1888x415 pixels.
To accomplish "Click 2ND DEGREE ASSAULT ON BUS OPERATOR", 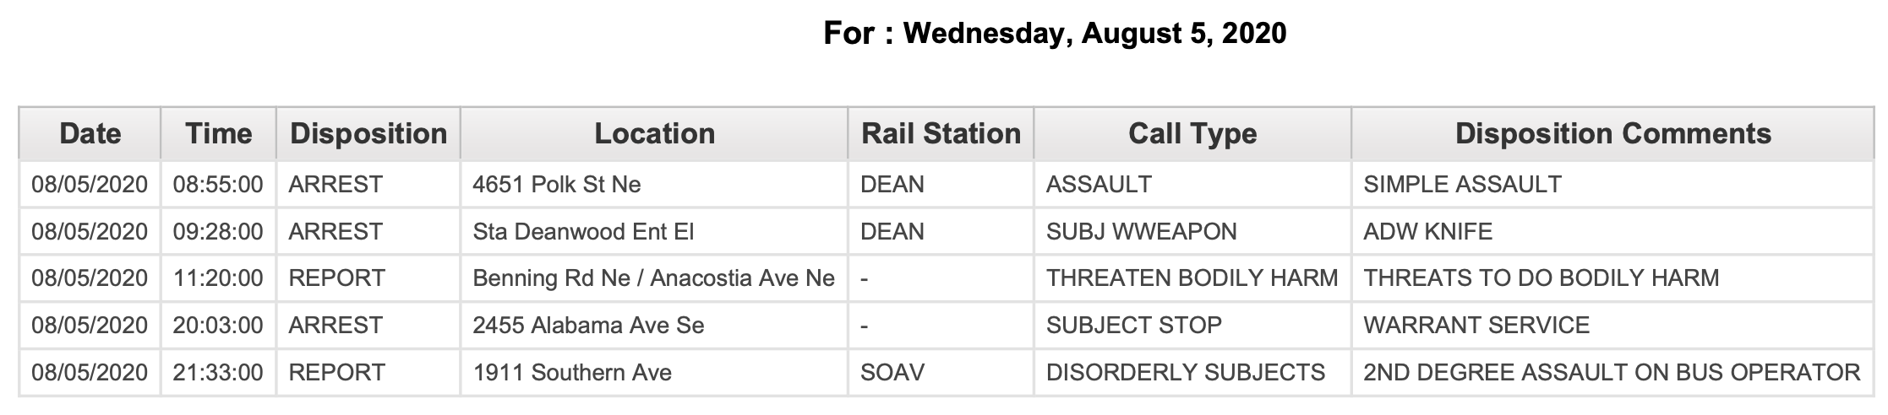I will click(1612, 372).
